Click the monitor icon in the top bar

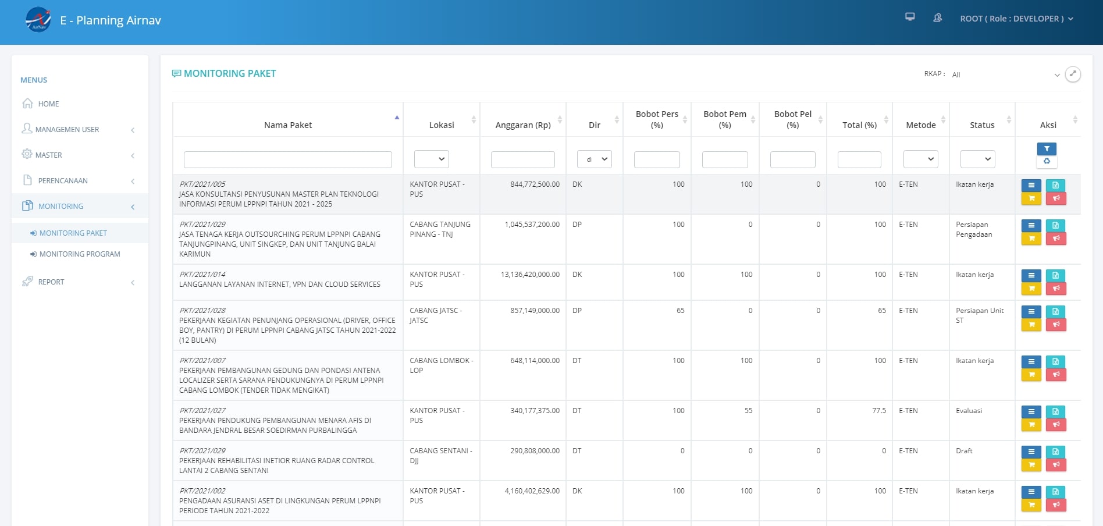pos(910,18)
